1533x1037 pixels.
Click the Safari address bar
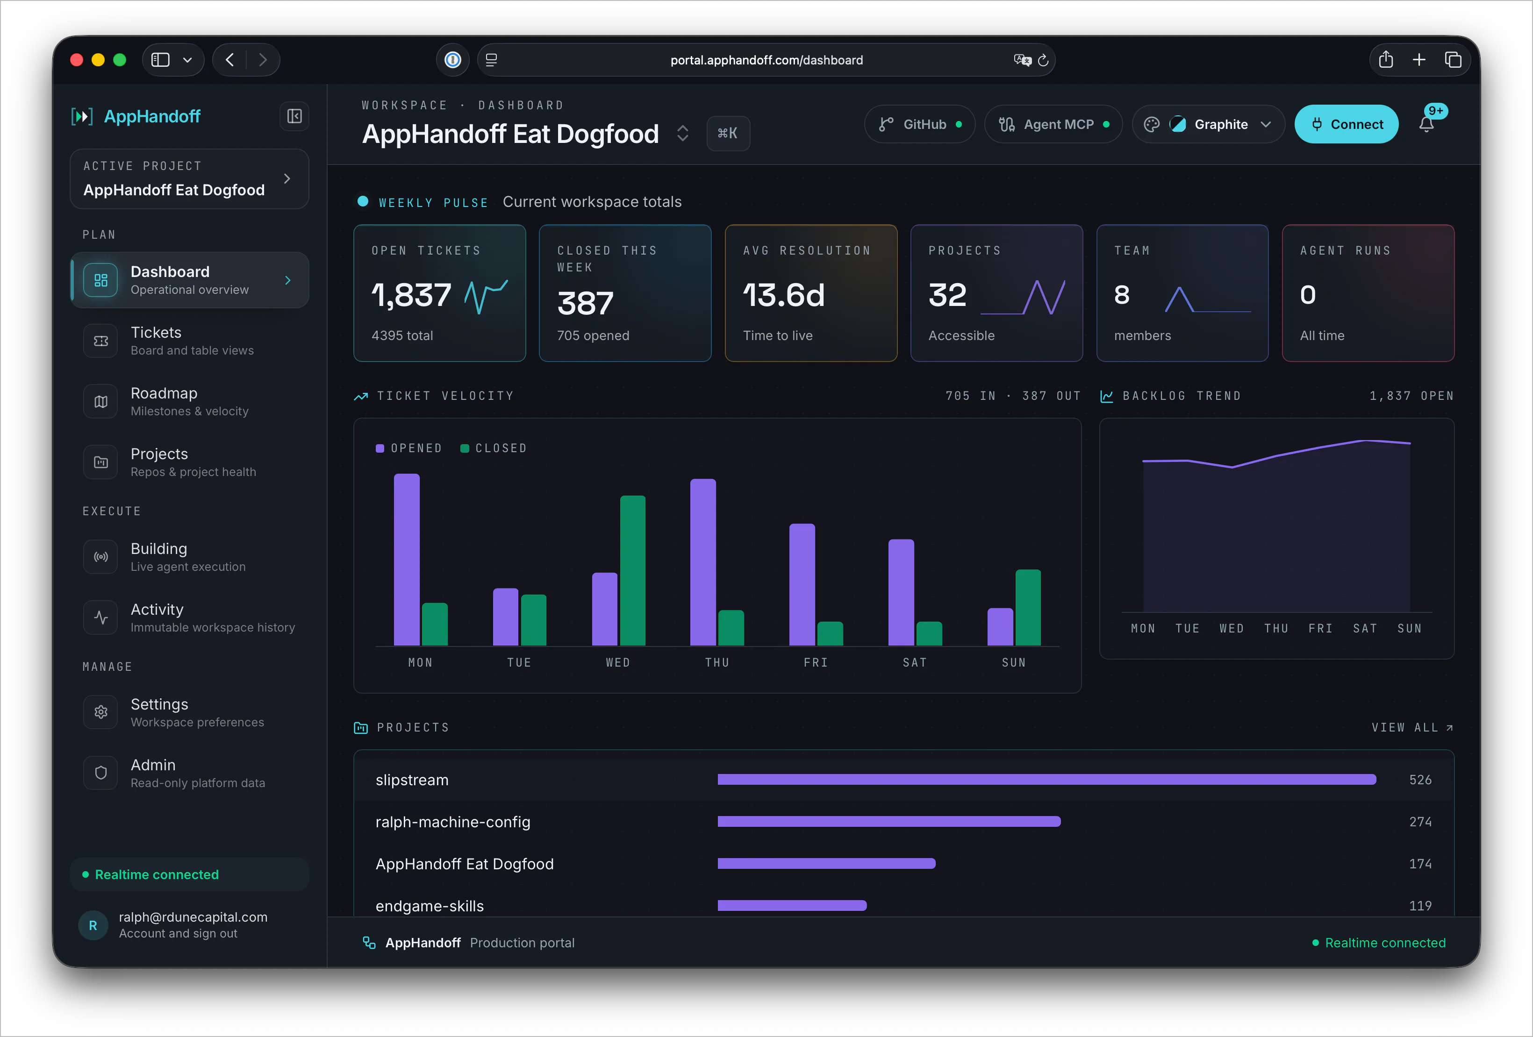(766, 60)
